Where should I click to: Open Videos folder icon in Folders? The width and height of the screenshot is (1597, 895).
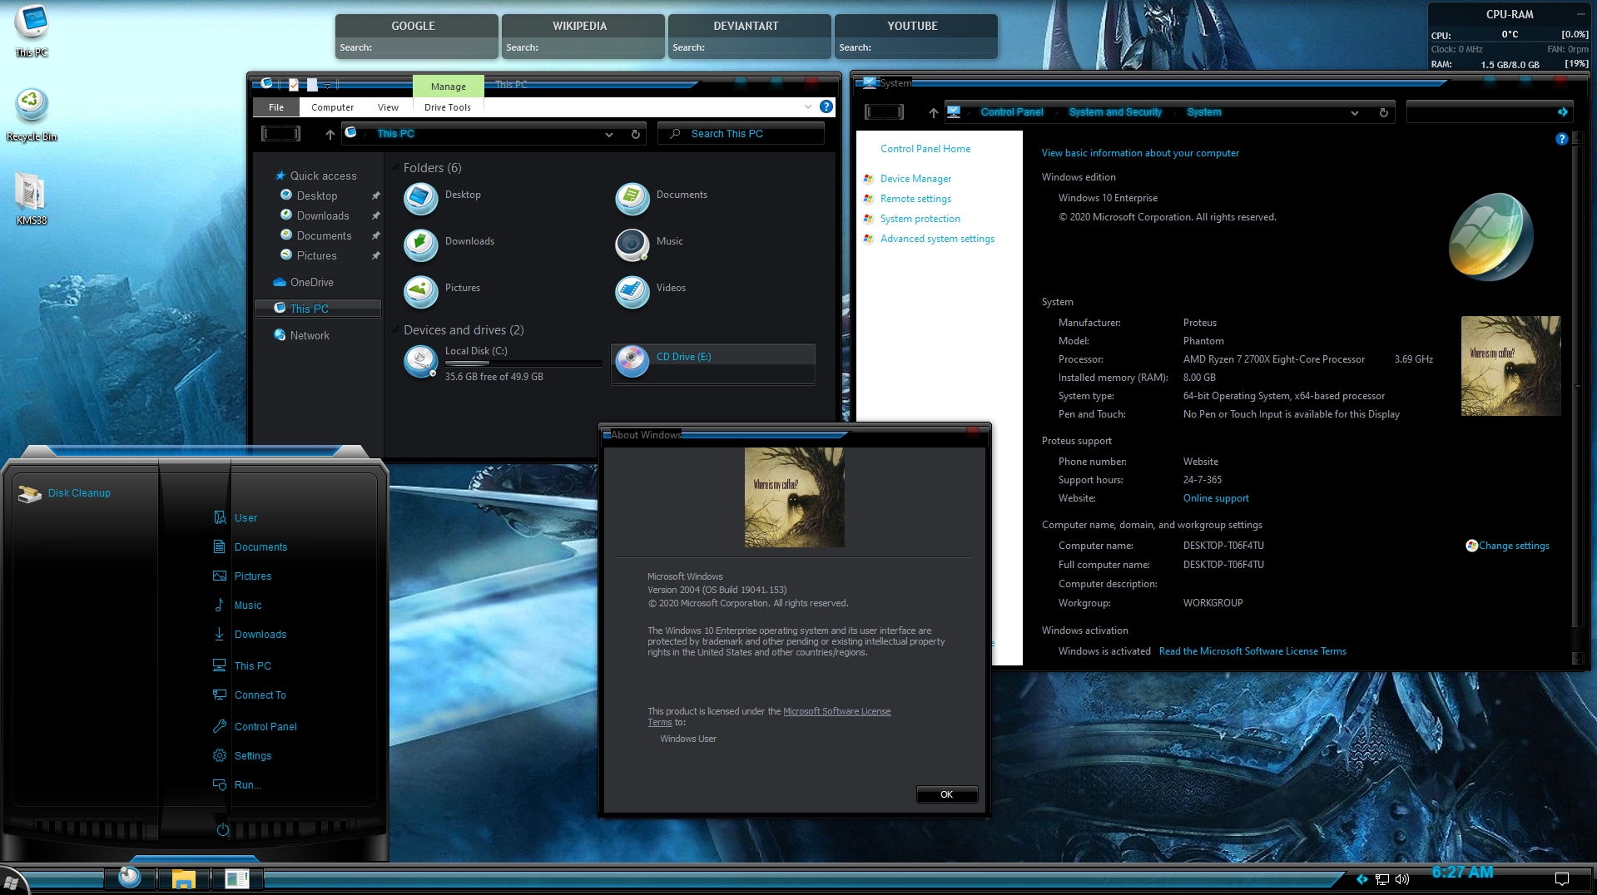(x=632, y=292)
